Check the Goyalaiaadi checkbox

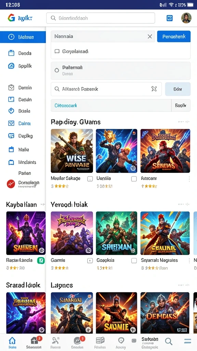(x=57, y=51)
